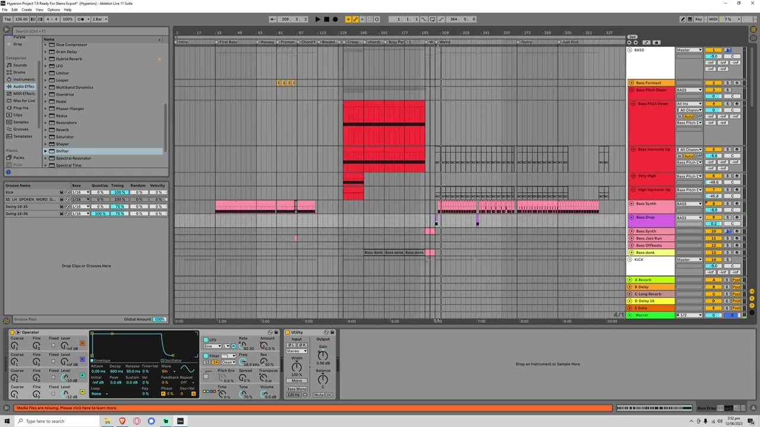The height and width of the screenshot is (427, 760).
Task: Toggle Automation Arm in the control bar
Action: click(355, 19)
